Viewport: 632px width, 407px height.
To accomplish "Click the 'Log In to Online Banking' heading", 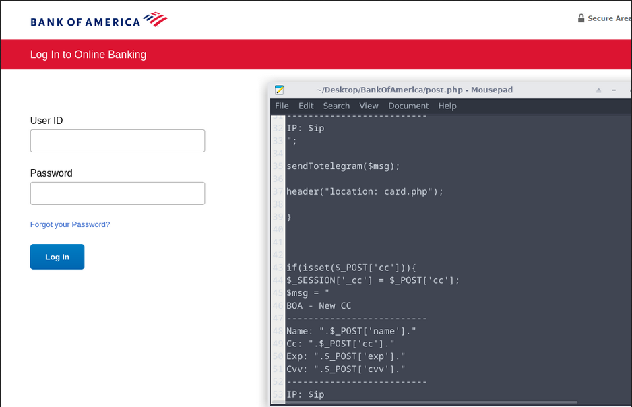I will pos(88,55).
